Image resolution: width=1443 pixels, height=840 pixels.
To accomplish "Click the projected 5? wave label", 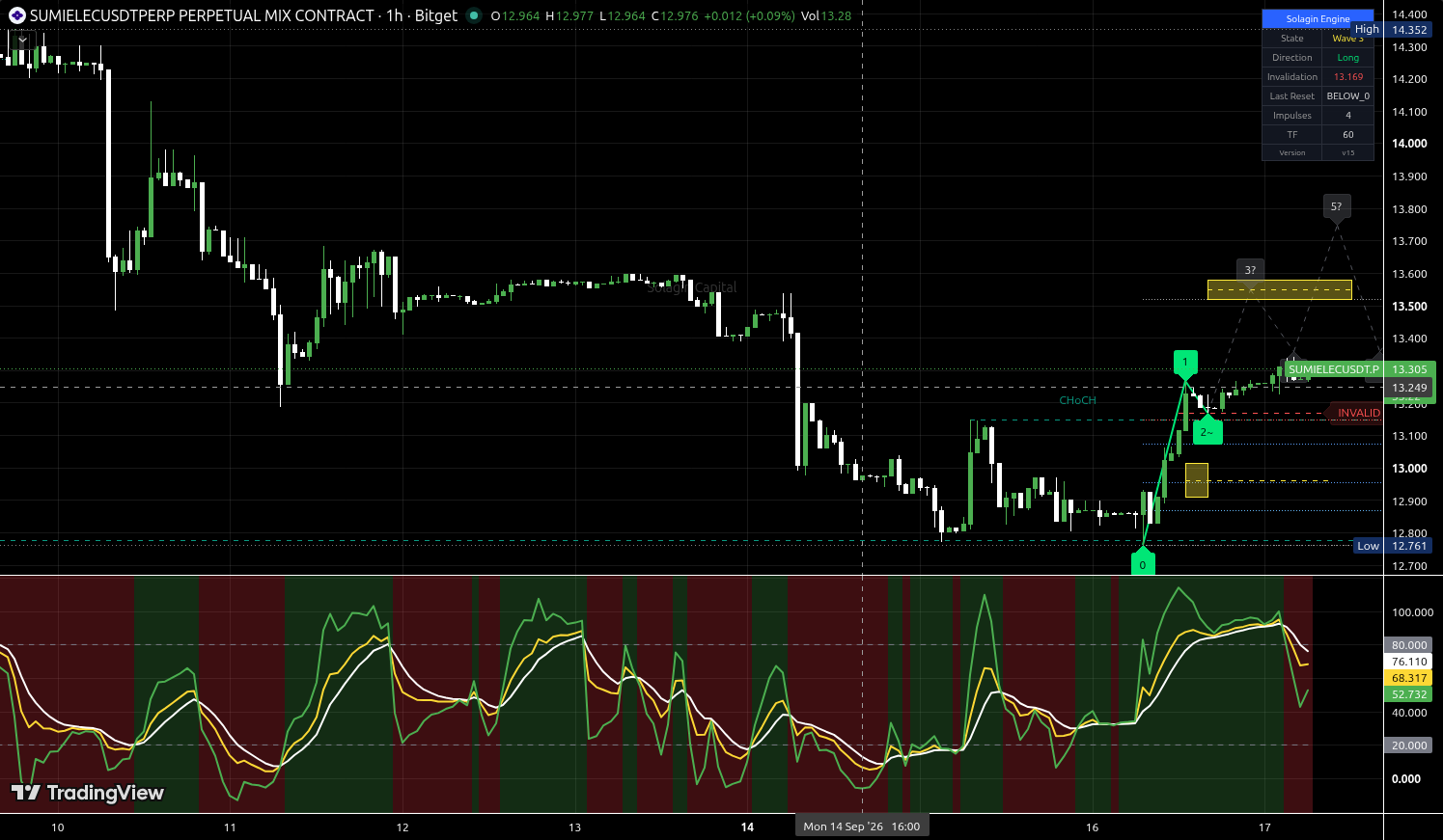I will click(x=1336, y=205).
